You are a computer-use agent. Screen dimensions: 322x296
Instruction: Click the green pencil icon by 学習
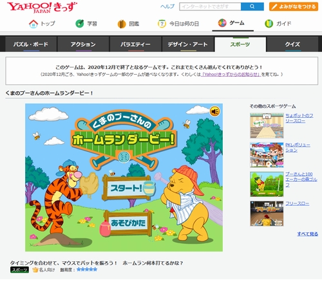[80, 23]
